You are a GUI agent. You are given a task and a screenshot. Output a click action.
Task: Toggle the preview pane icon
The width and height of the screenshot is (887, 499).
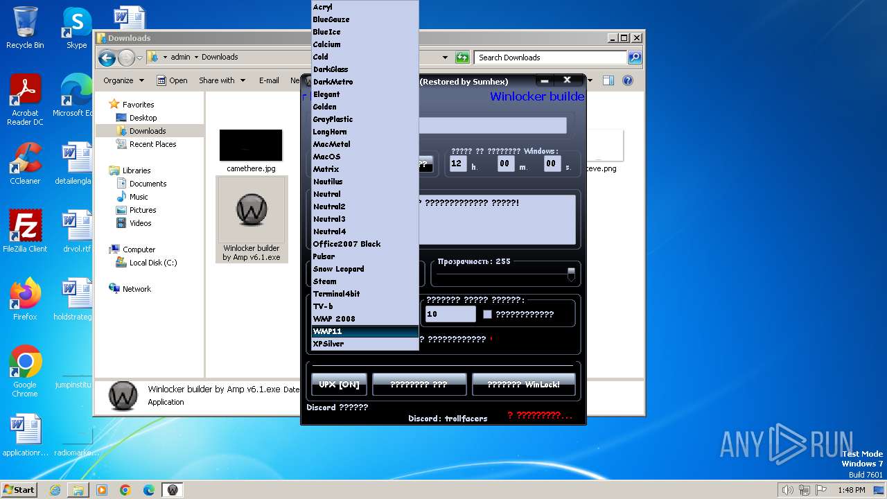pyautogui.click(x=608, y=80)
